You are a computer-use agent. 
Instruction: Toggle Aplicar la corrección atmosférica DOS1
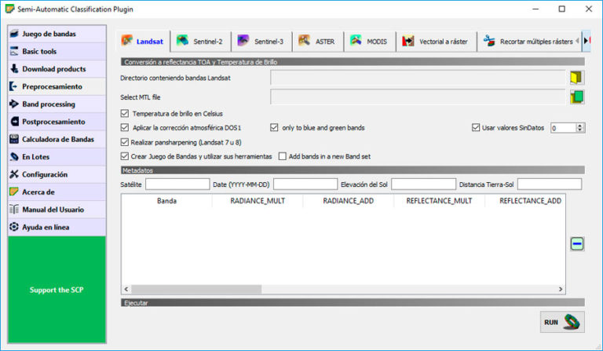tap(125, 128)
